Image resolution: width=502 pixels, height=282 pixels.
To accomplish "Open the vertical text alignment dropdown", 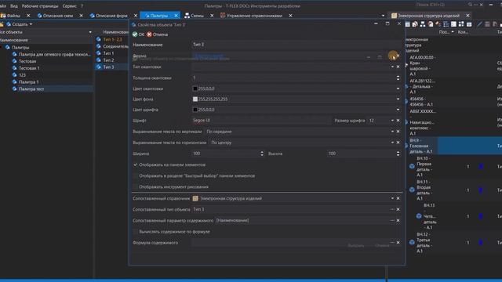I will coord(392,132).
